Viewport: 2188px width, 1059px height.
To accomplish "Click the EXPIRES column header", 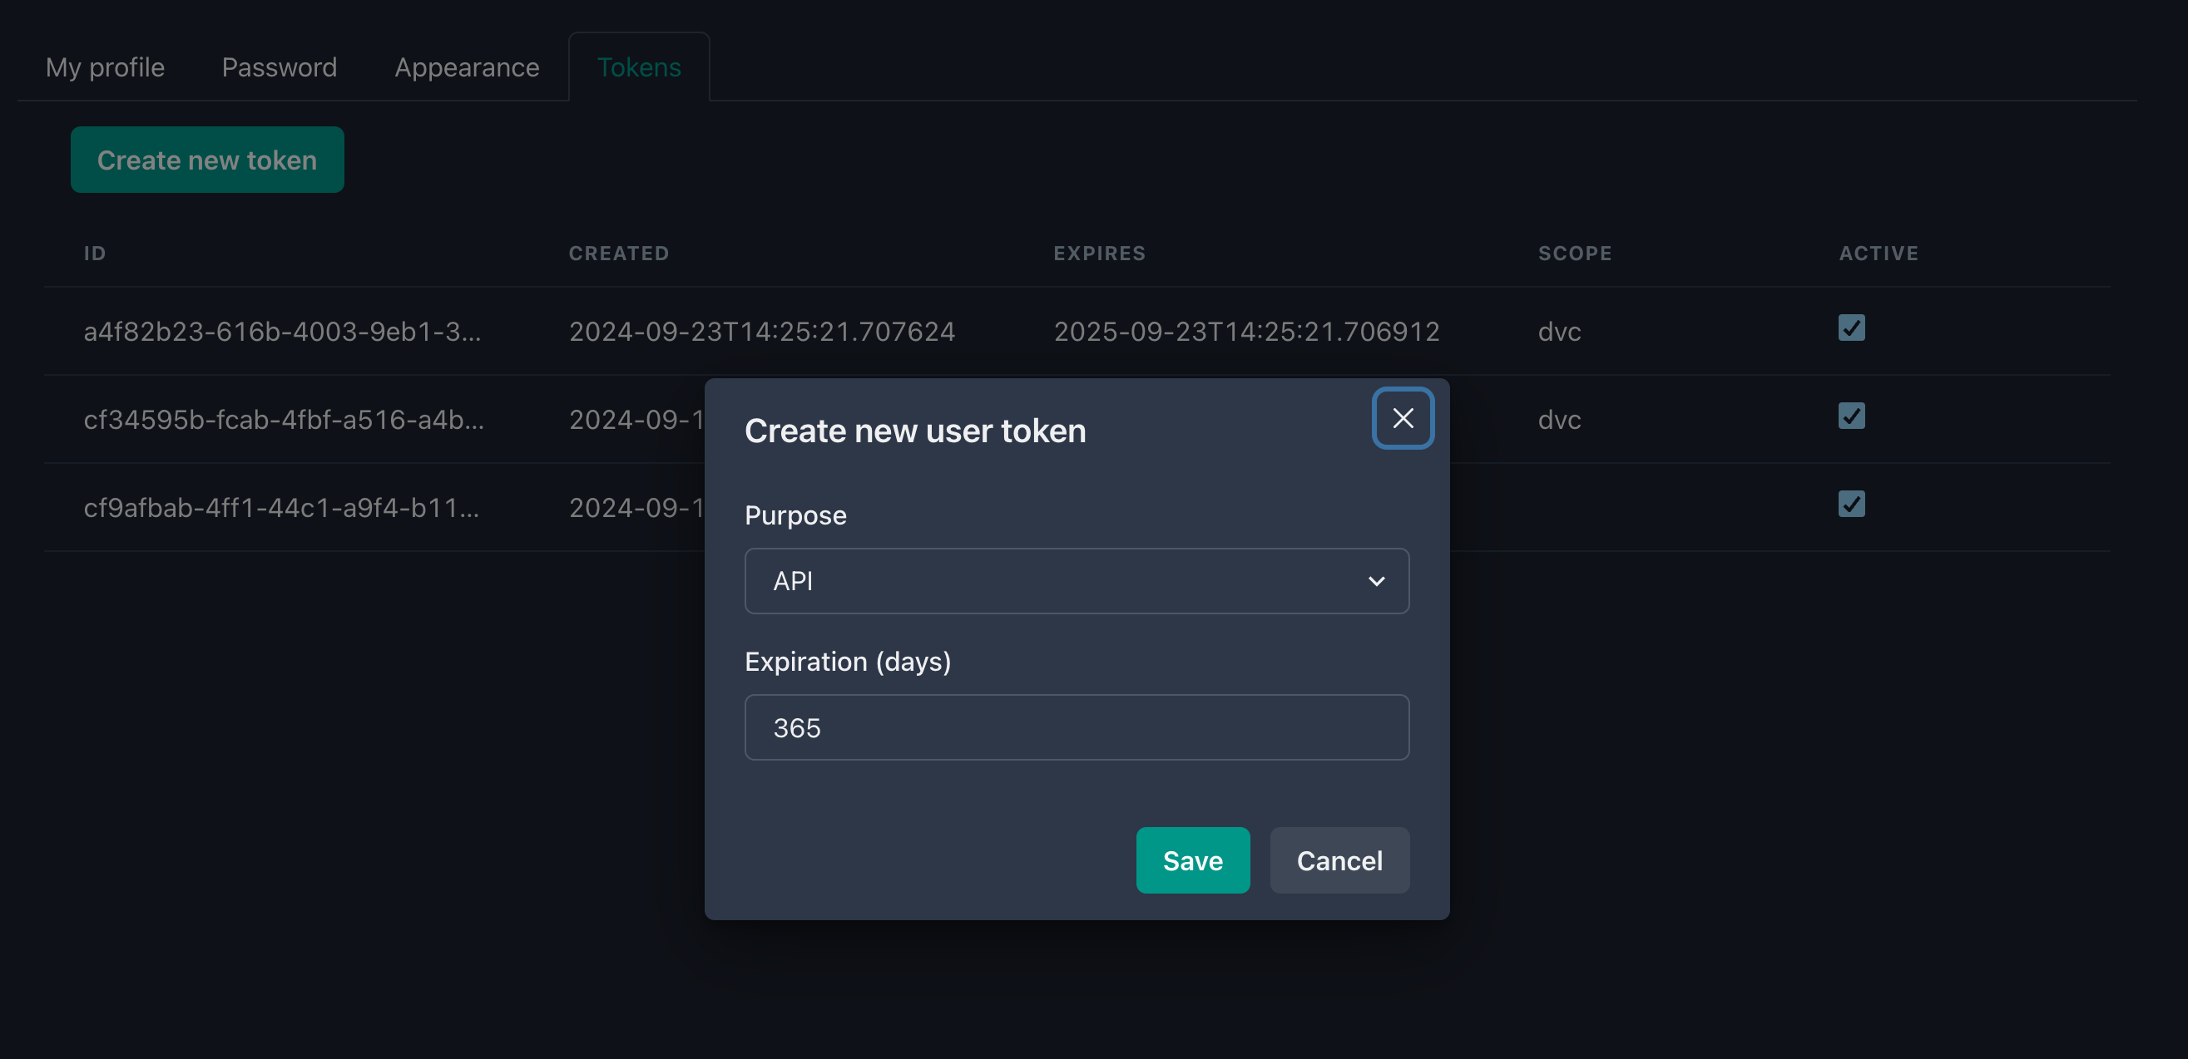I will (1099, 253).
